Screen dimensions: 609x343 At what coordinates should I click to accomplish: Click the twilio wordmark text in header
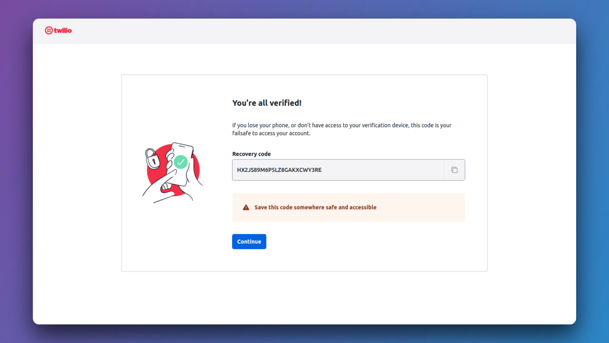[63, 30]
